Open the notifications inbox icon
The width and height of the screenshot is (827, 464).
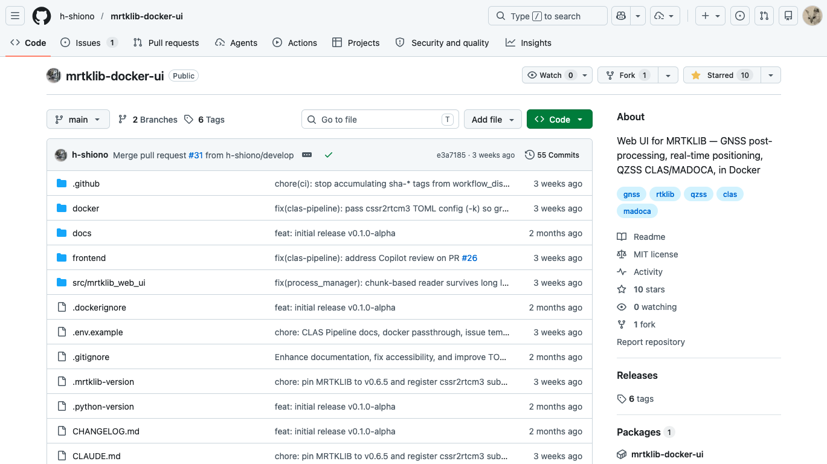(x=788, y=16)
